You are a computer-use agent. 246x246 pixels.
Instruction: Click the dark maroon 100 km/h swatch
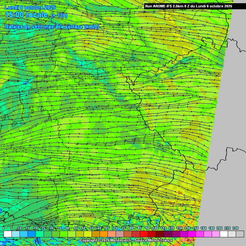coord(160,234)
